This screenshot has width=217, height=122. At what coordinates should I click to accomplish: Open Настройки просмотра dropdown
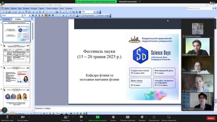pyautogui.click(x=130, y=2)
